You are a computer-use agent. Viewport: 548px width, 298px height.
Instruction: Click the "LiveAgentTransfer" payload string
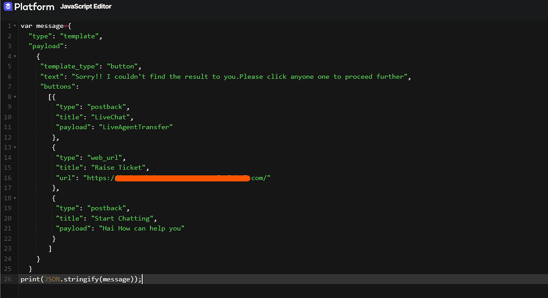[x=136, y=127]
